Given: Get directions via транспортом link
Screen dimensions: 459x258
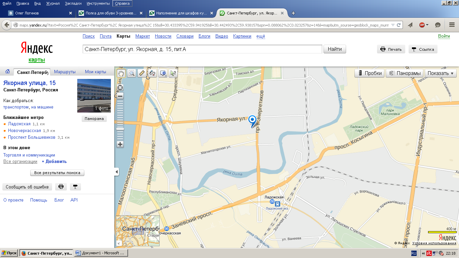Looking at the screenshot, I should tap(16, 107).
